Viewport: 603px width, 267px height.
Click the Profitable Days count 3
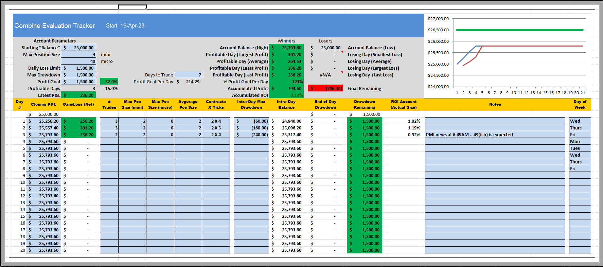pyautogui.click(x=78, y=88)
